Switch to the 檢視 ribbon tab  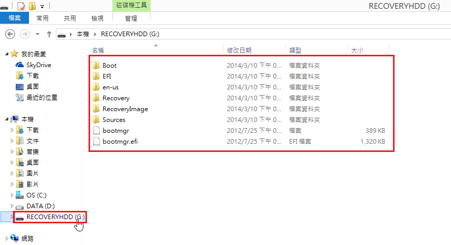point(97,18)
